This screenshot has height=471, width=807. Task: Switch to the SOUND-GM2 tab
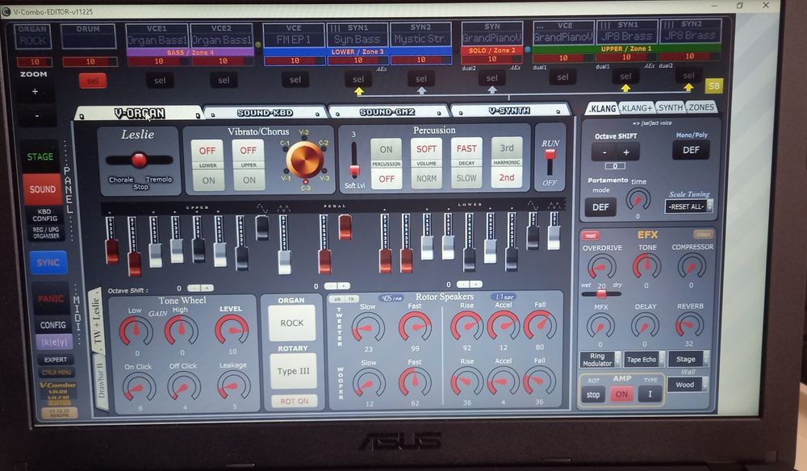pos(387,111)
